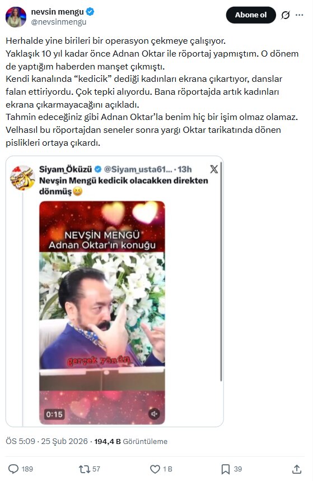Open the @nevsinmengu handle link
This screenshot has height=481, width=313.
[x=59, y=22]
